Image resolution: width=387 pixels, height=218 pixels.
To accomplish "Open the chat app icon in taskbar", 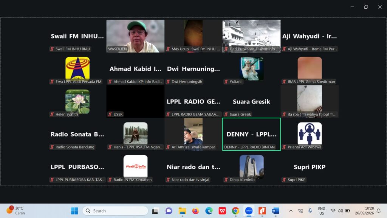I will pyautogui.click(x=169, y=211).
